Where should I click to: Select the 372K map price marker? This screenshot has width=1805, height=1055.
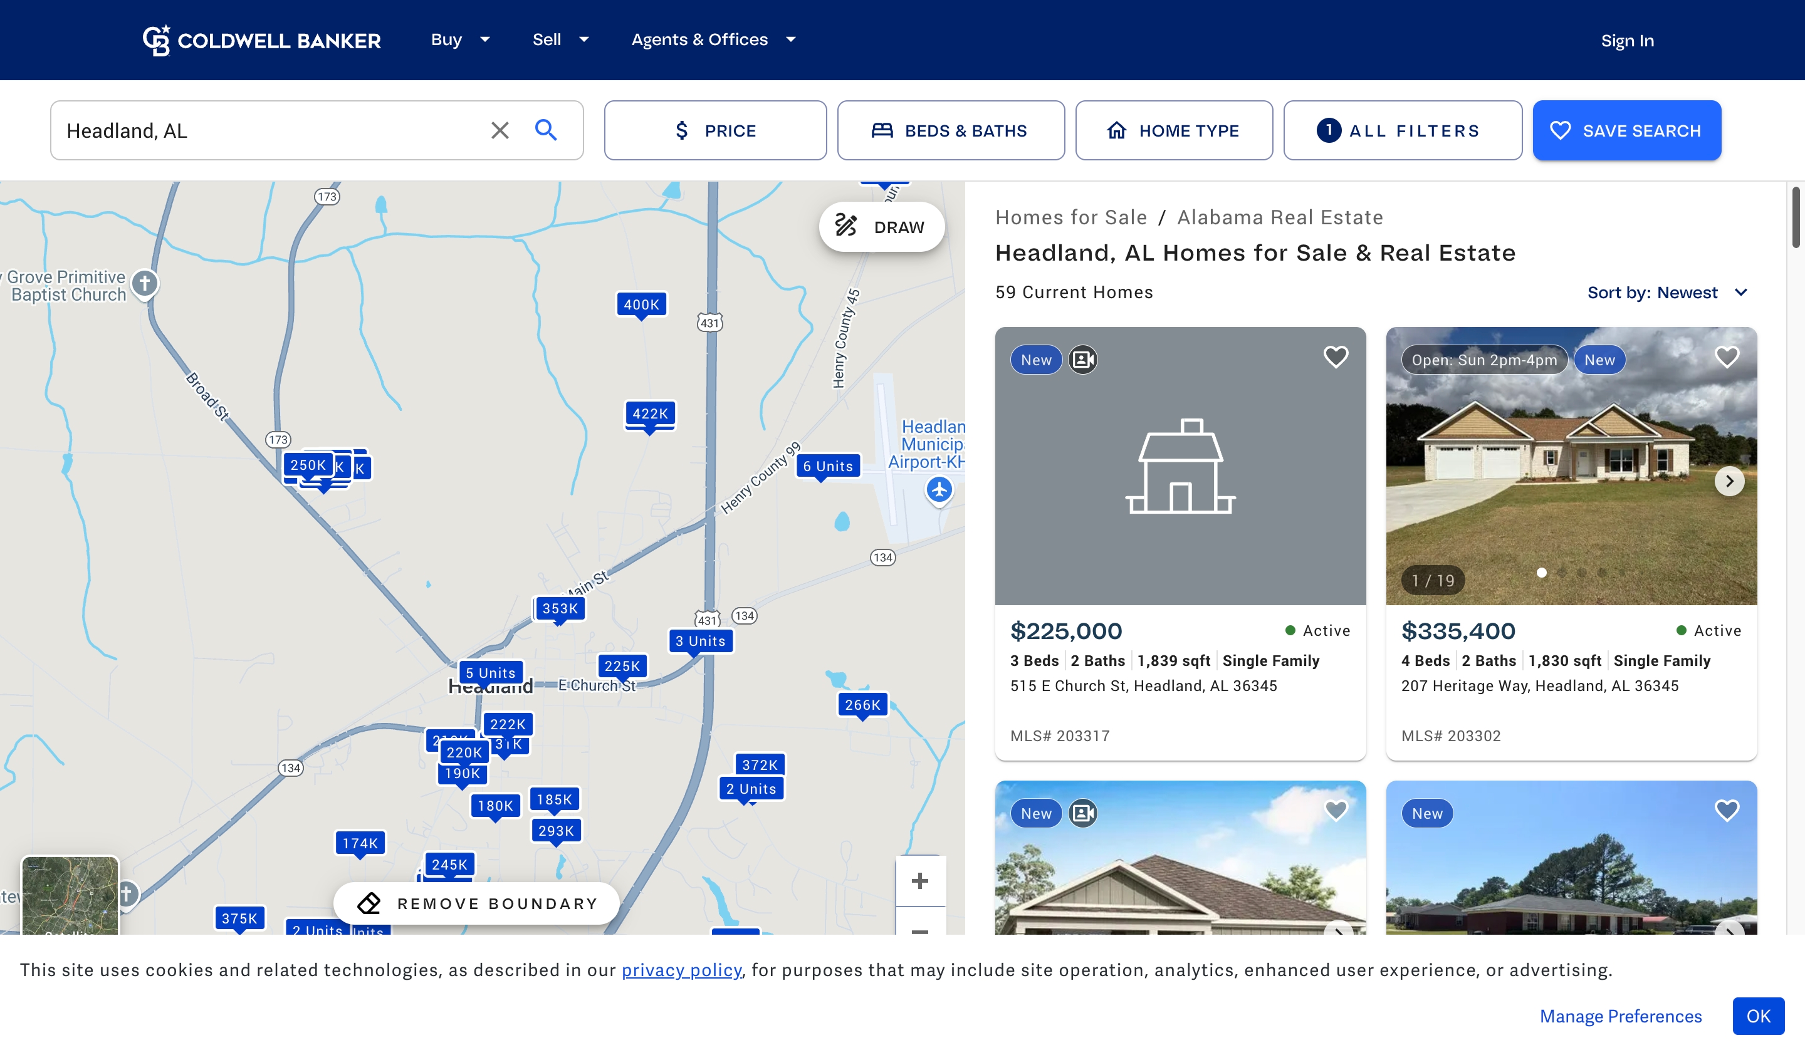(x=760, y=765)
